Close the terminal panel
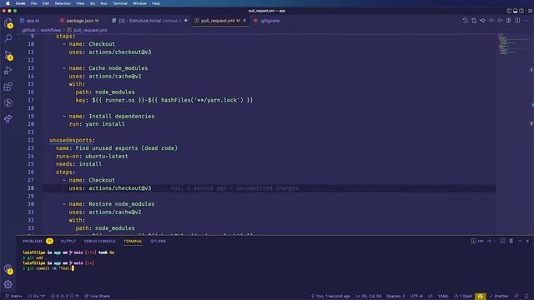This screenshot has width=534, height=300. click(527, 241)
